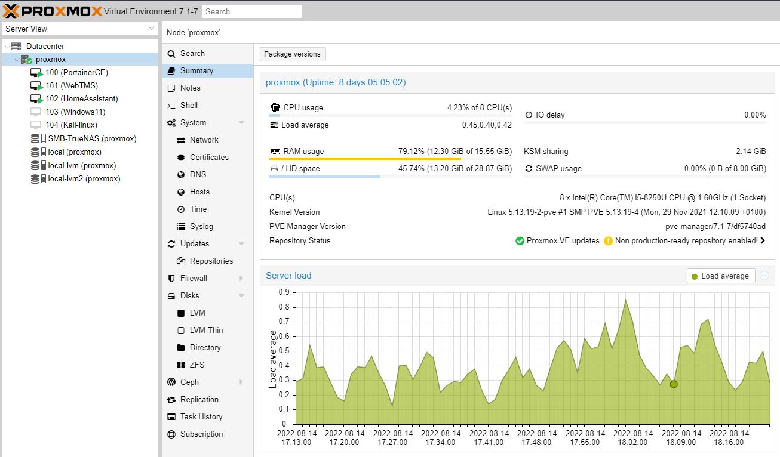
Task: Click the Datacenter server icon in tree
Action: pyautogui.click(x=16, y=46)
